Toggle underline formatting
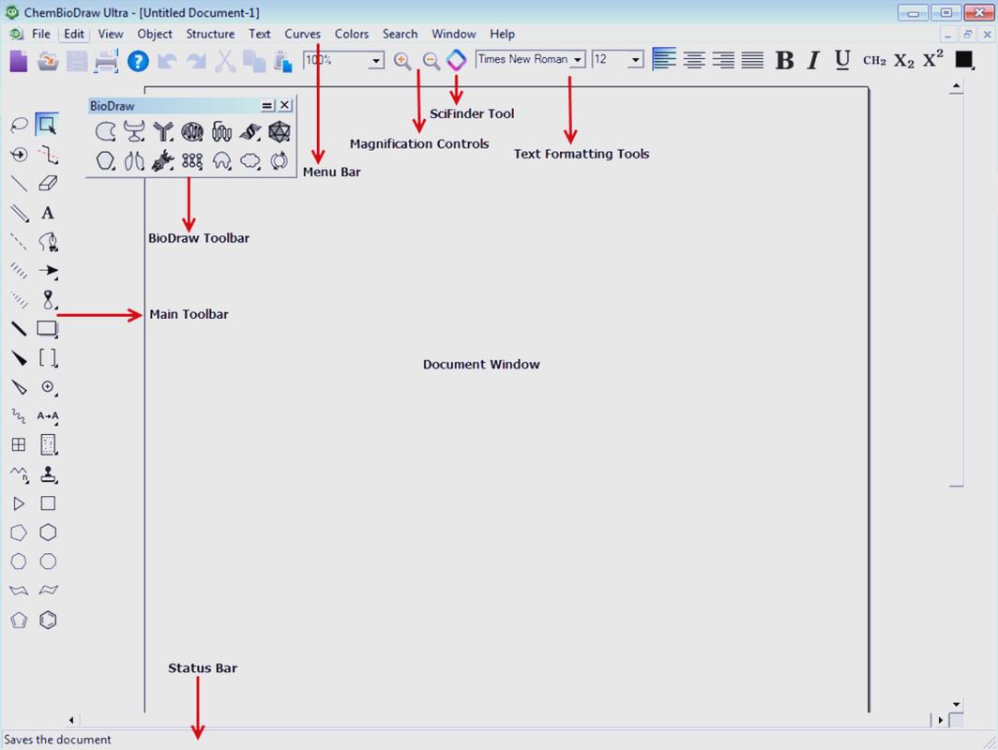Viewport: 998px width, 750px height. tap(841, 59)
